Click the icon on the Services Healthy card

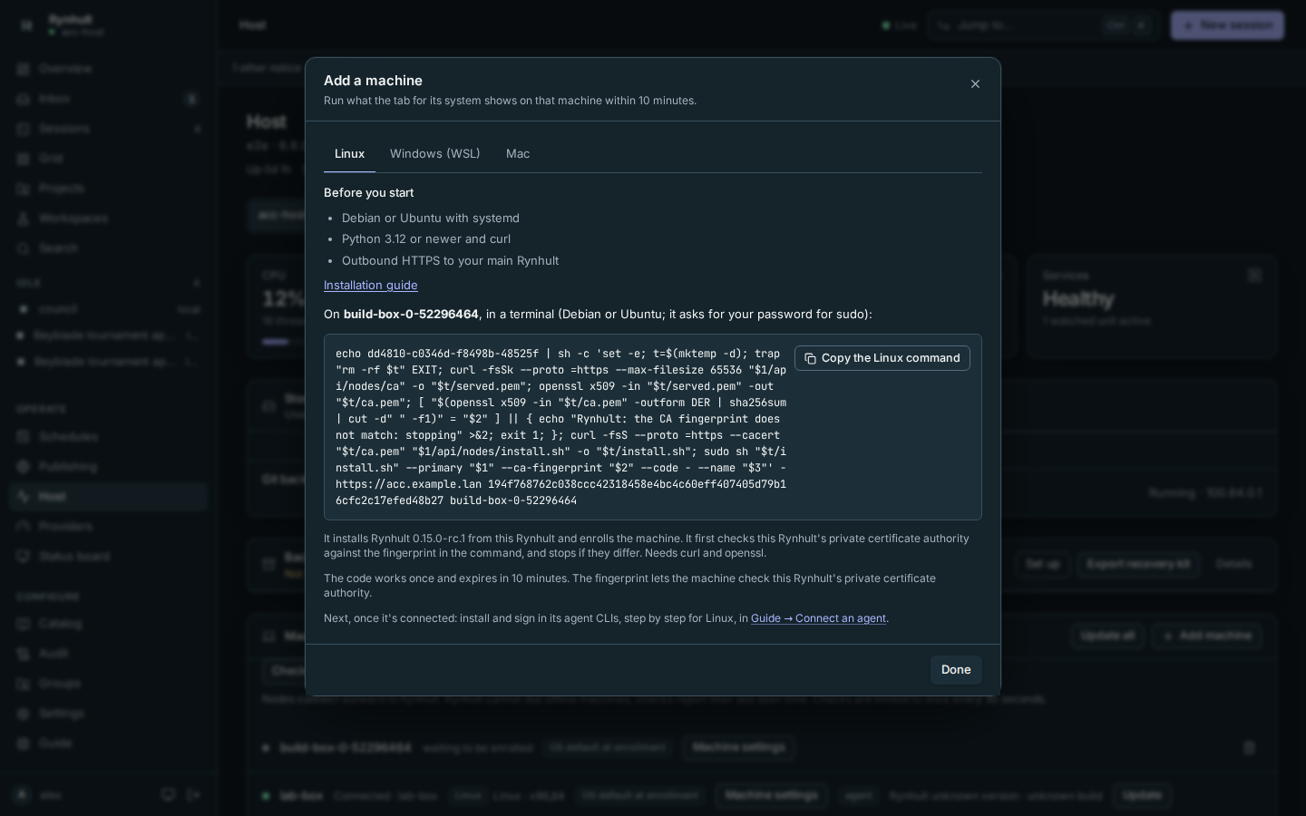pyautogui.click(x=1254, y=276)
